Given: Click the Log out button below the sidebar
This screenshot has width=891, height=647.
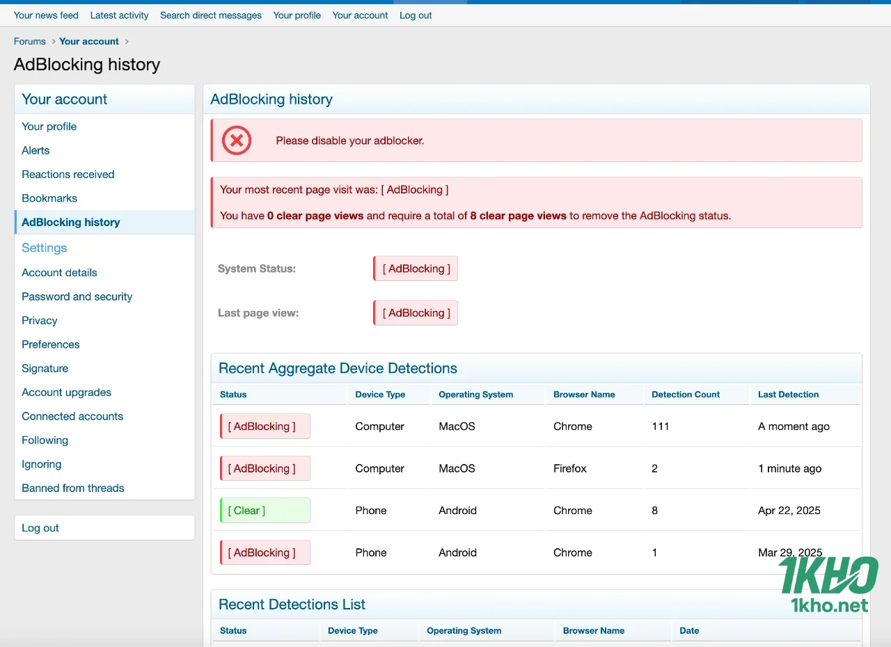Looking at the screenshot, I should tap(40, 527).
